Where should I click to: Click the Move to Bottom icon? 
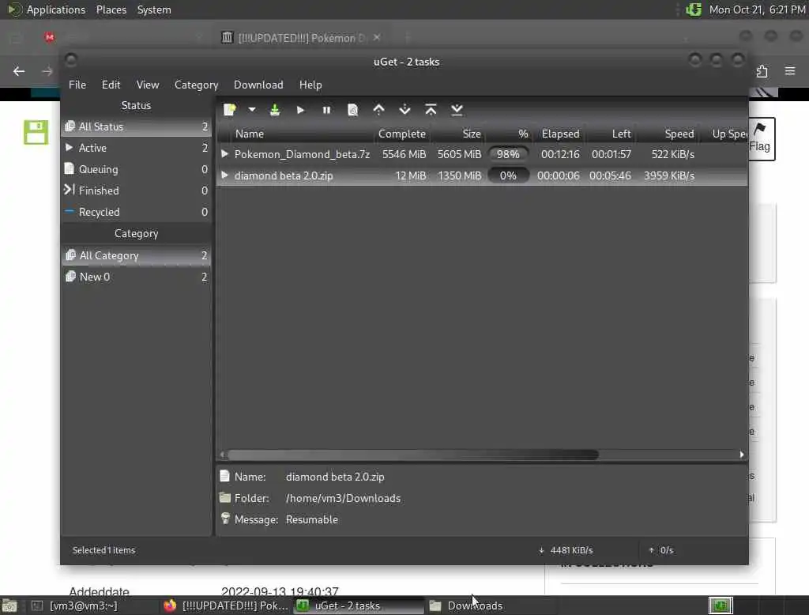point(457,109)
